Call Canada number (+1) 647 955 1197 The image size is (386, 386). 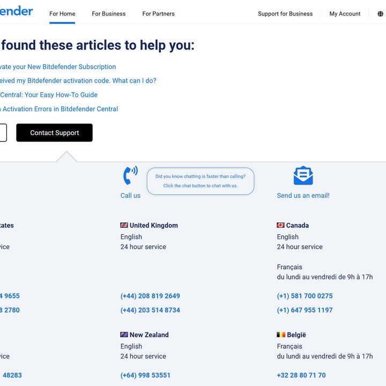pos(305,310)
